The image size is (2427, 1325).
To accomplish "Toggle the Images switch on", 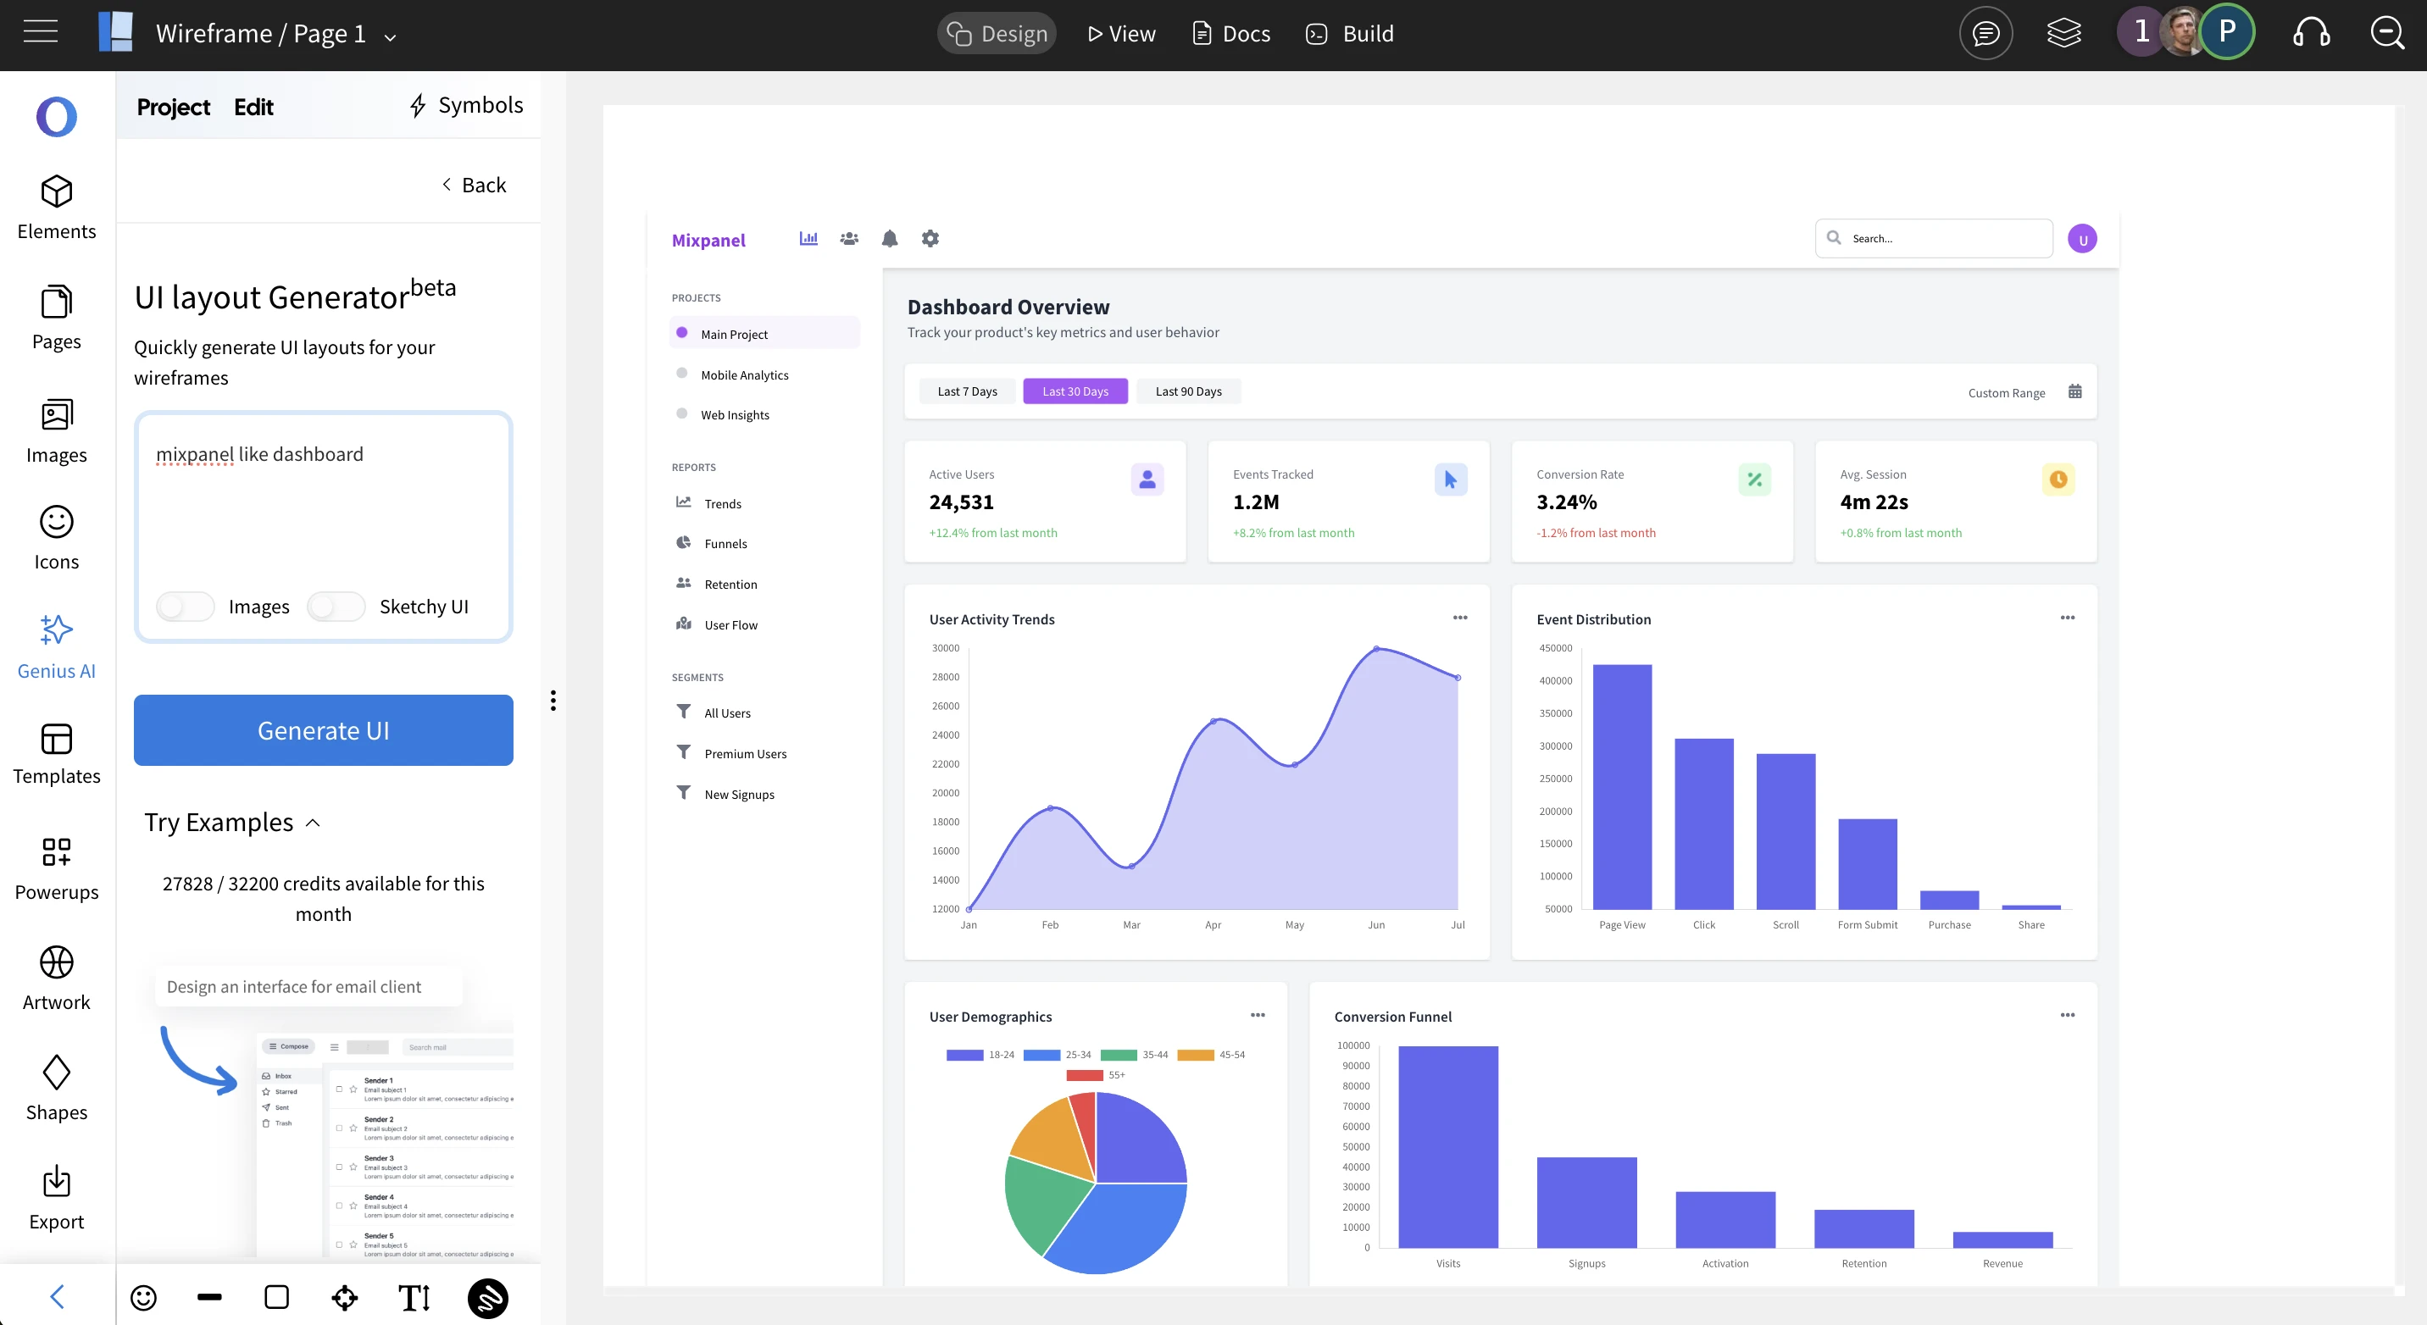I will 186,607.
